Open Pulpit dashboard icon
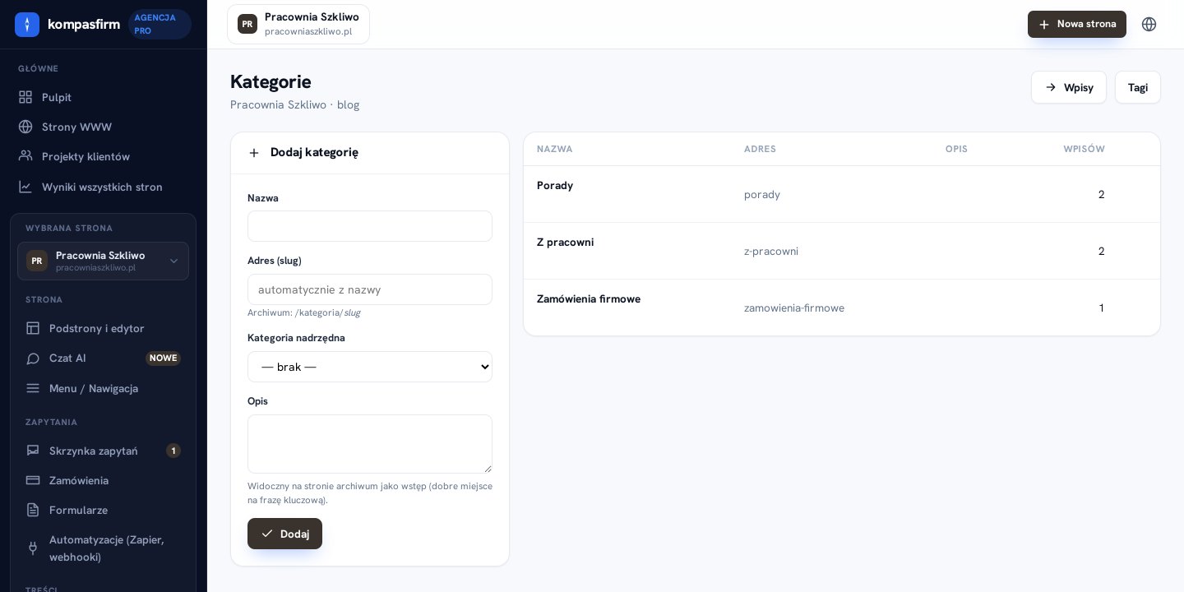 tap(25, 97)
